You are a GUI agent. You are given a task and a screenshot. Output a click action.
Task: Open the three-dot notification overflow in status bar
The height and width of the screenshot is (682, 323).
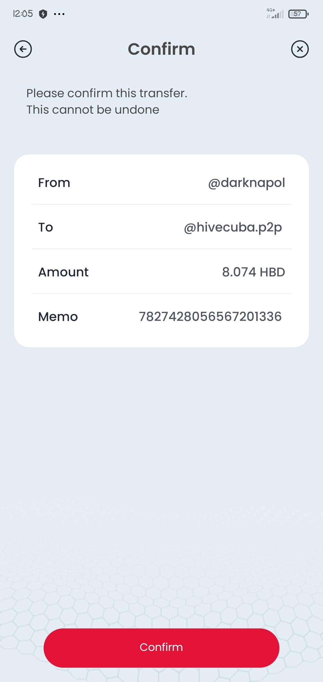click(x=59, y=14)
